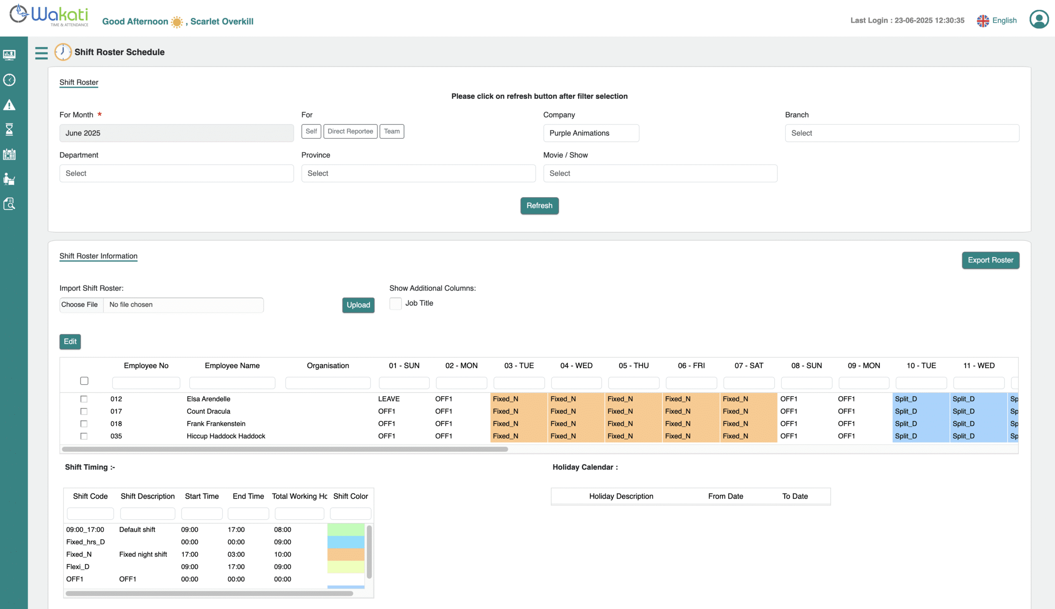Click the Export Roster button
The height and width of the screenshot is (609, 1055).
pos(990,260)
